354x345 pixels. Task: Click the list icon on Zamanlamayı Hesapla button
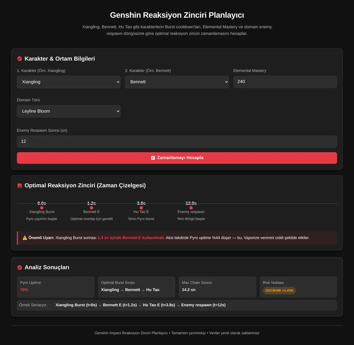pyautogui.click(x=153, y=158)
